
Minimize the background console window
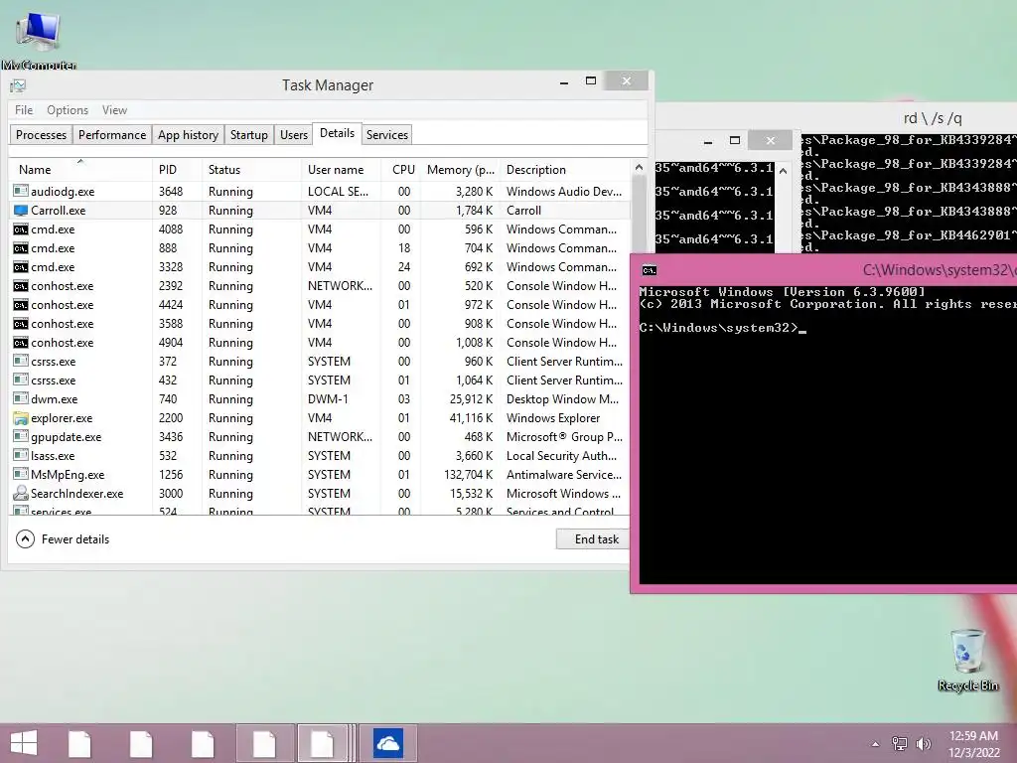708,141
